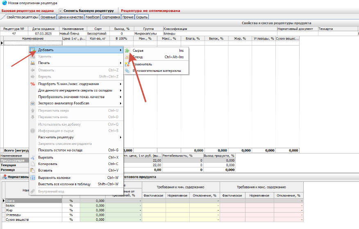Expand arrow for Для данного ингредиента сверить

click(x=120, y=90)
